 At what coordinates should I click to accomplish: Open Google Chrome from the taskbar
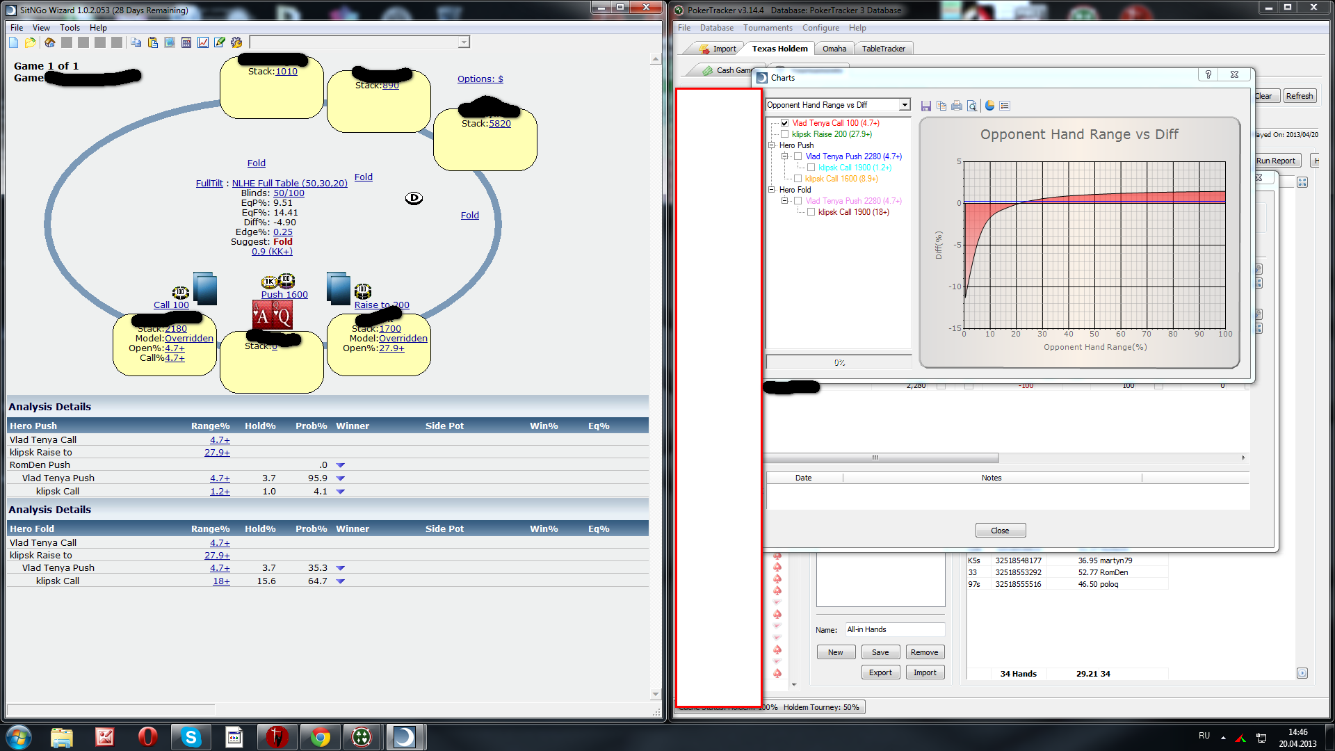[321, 737]
